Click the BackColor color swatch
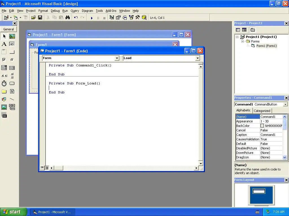Image resolution: width=289 pixels, height=216 pixels. [262, 126]
